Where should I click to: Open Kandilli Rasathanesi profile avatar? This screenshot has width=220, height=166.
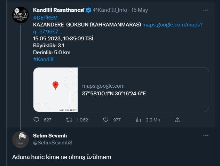click(21, 15)
